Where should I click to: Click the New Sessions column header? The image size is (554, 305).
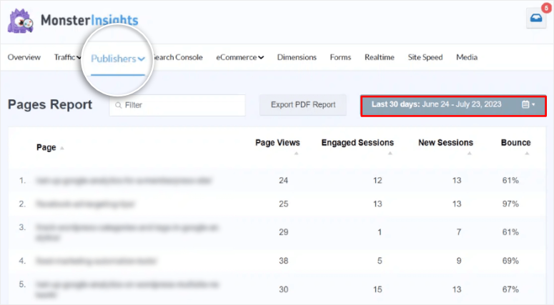coord(445,143)
